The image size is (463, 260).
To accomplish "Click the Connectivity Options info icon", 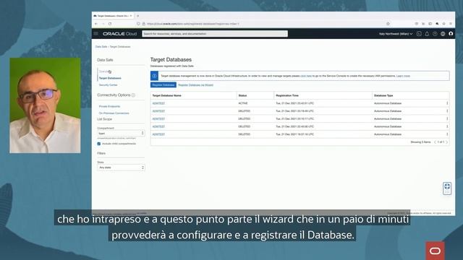I will [x=133, y=95].
